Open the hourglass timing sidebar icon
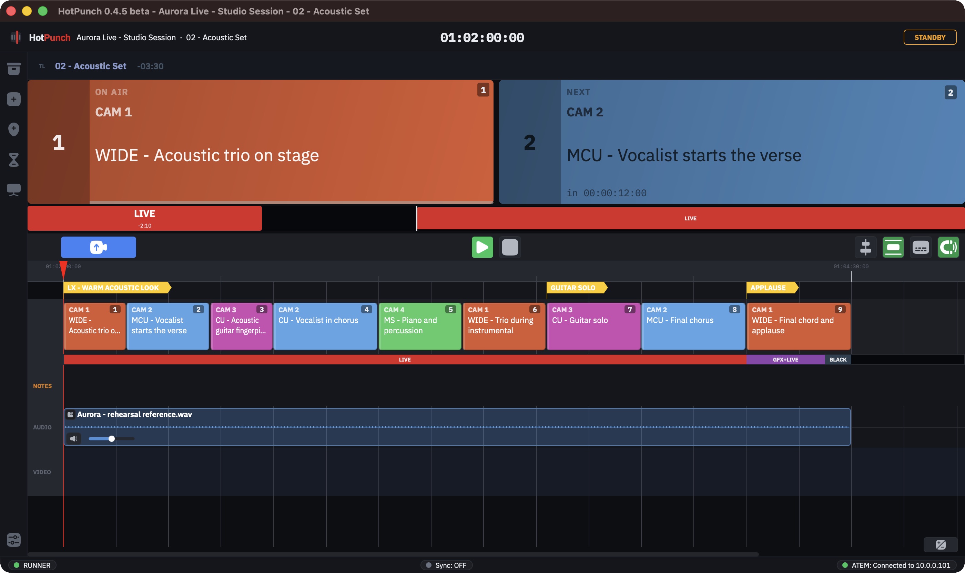Image resolution: width=965 pixels, height=573 pixels. click(x=13, y=159)
